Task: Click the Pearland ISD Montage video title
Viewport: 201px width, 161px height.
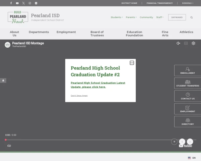Action: click(x=28, y=43)
